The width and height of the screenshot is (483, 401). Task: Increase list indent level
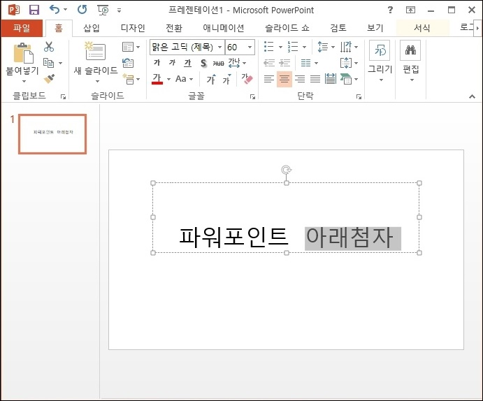pos(284,63)
